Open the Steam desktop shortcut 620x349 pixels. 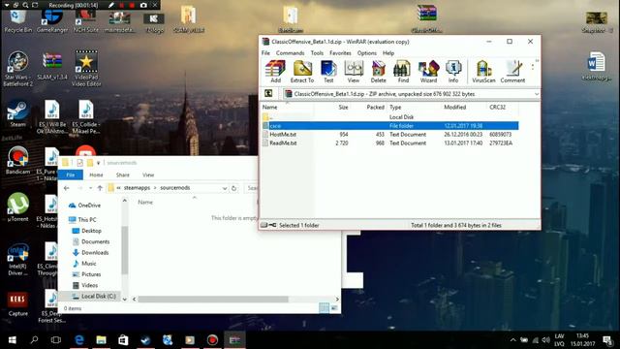(17, 114)
